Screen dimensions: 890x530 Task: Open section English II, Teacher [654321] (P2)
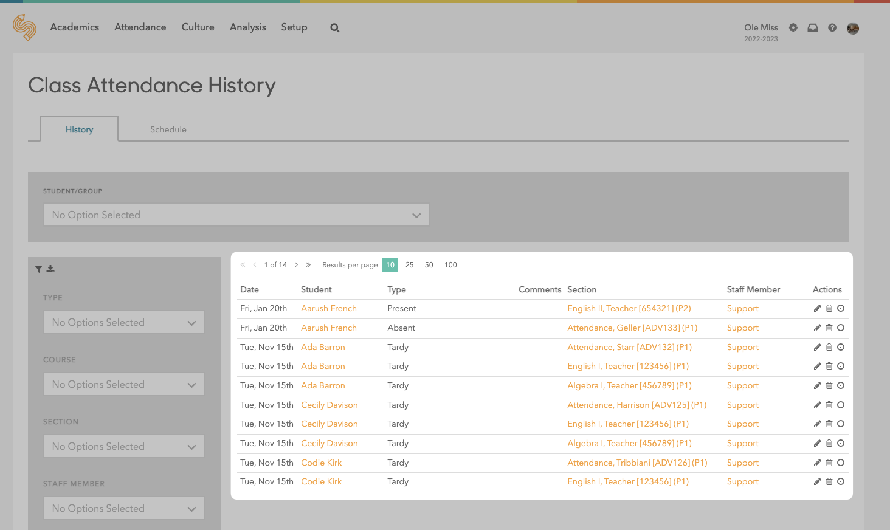(x=629, y=308)
